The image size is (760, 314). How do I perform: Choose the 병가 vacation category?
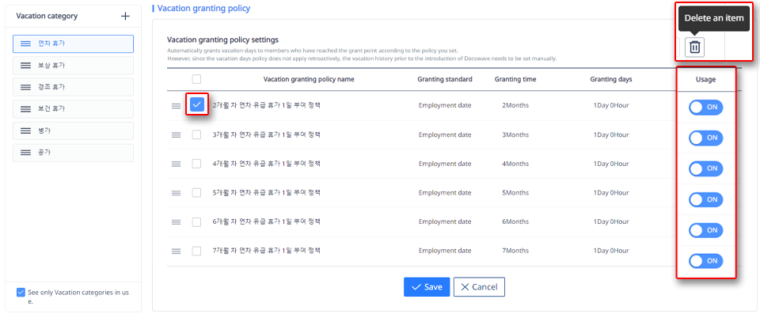(73, 131)
